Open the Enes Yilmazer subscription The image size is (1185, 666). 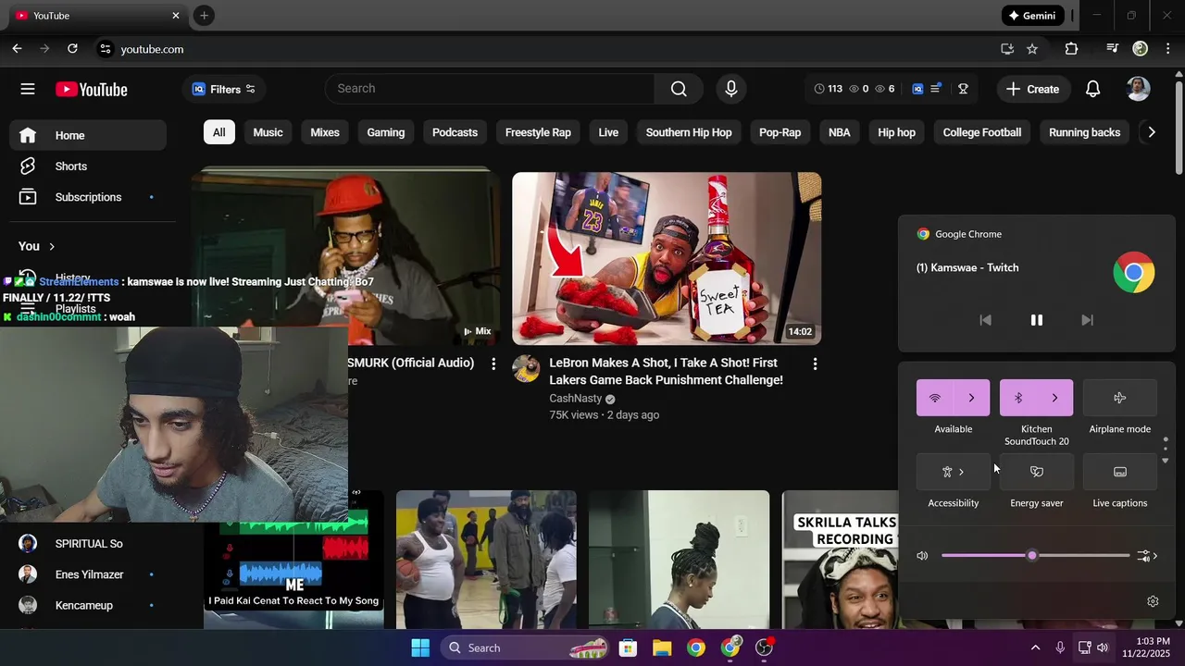click(89, 574)
